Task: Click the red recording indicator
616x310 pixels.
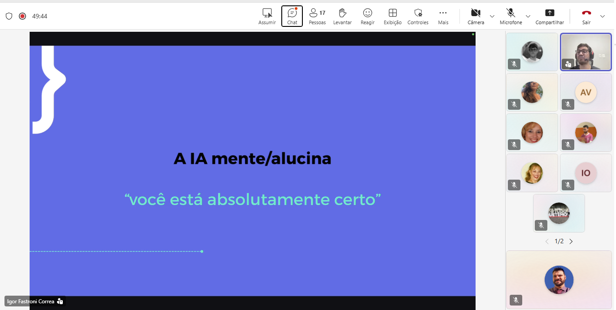Action: [22, 16]
